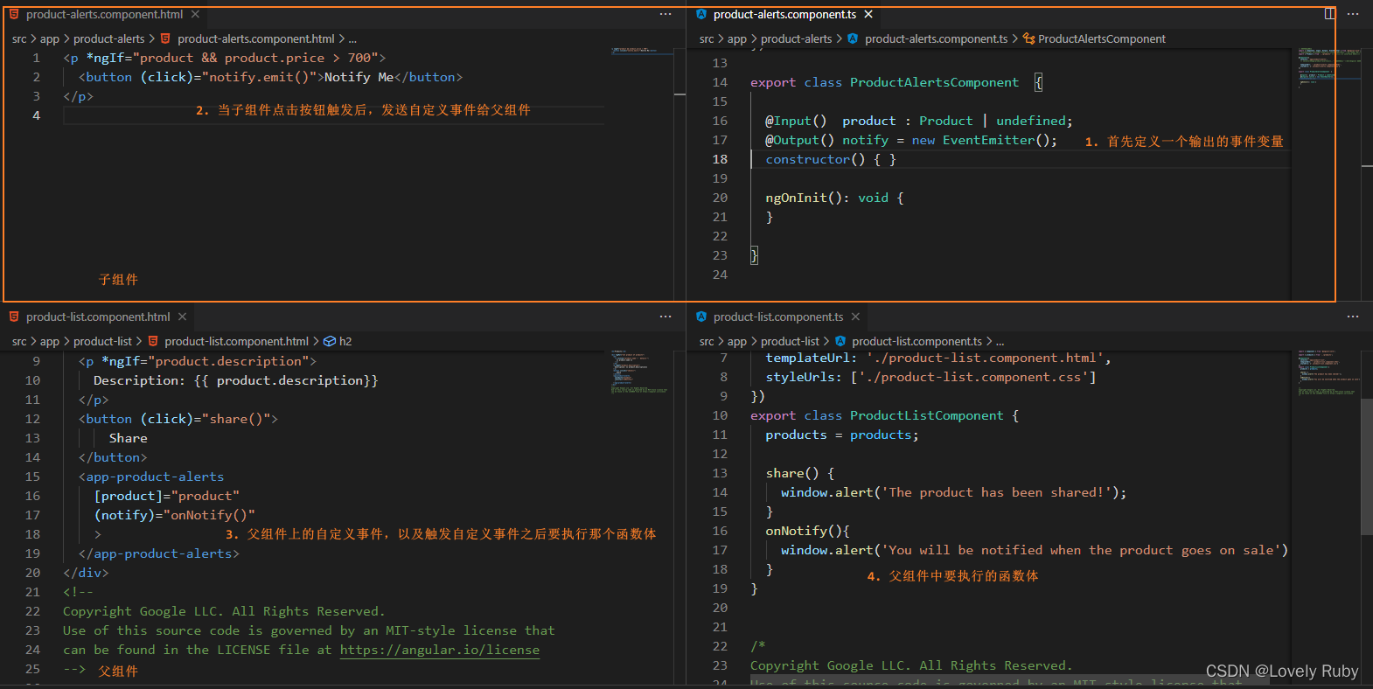Click 'onNotify(){' method declaration
The height and width of the screenshot is (689, 1373).
point(808,531)
